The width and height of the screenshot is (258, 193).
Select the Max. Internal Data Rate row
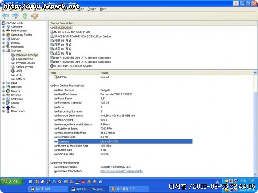(123, 133)
